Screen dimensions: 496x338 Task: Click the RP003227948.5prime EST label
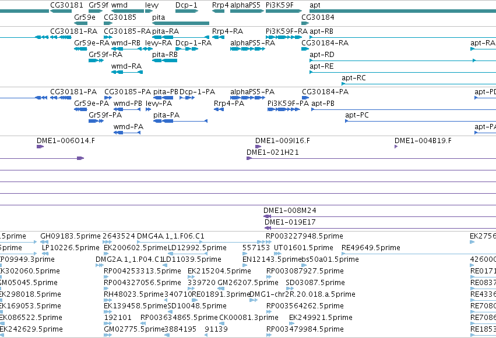304,236
